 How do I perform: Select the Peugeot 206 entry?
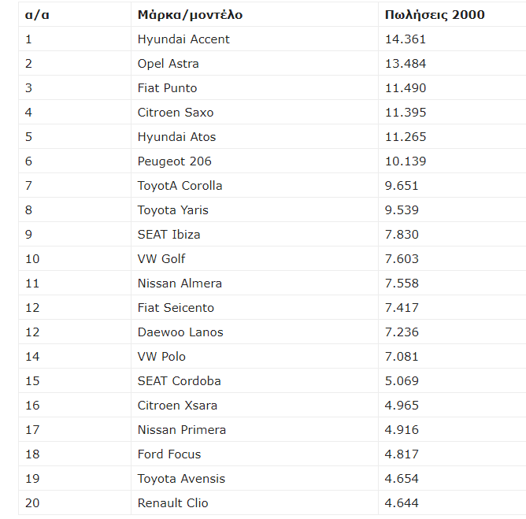(175, 161)
